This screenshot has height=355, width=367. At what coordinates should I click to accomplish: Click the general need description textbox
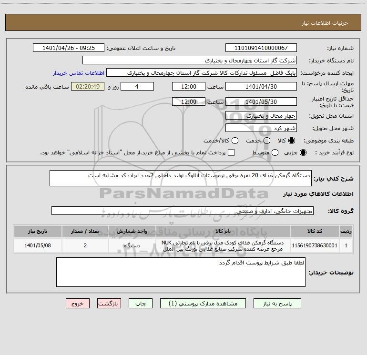point(181,178)
